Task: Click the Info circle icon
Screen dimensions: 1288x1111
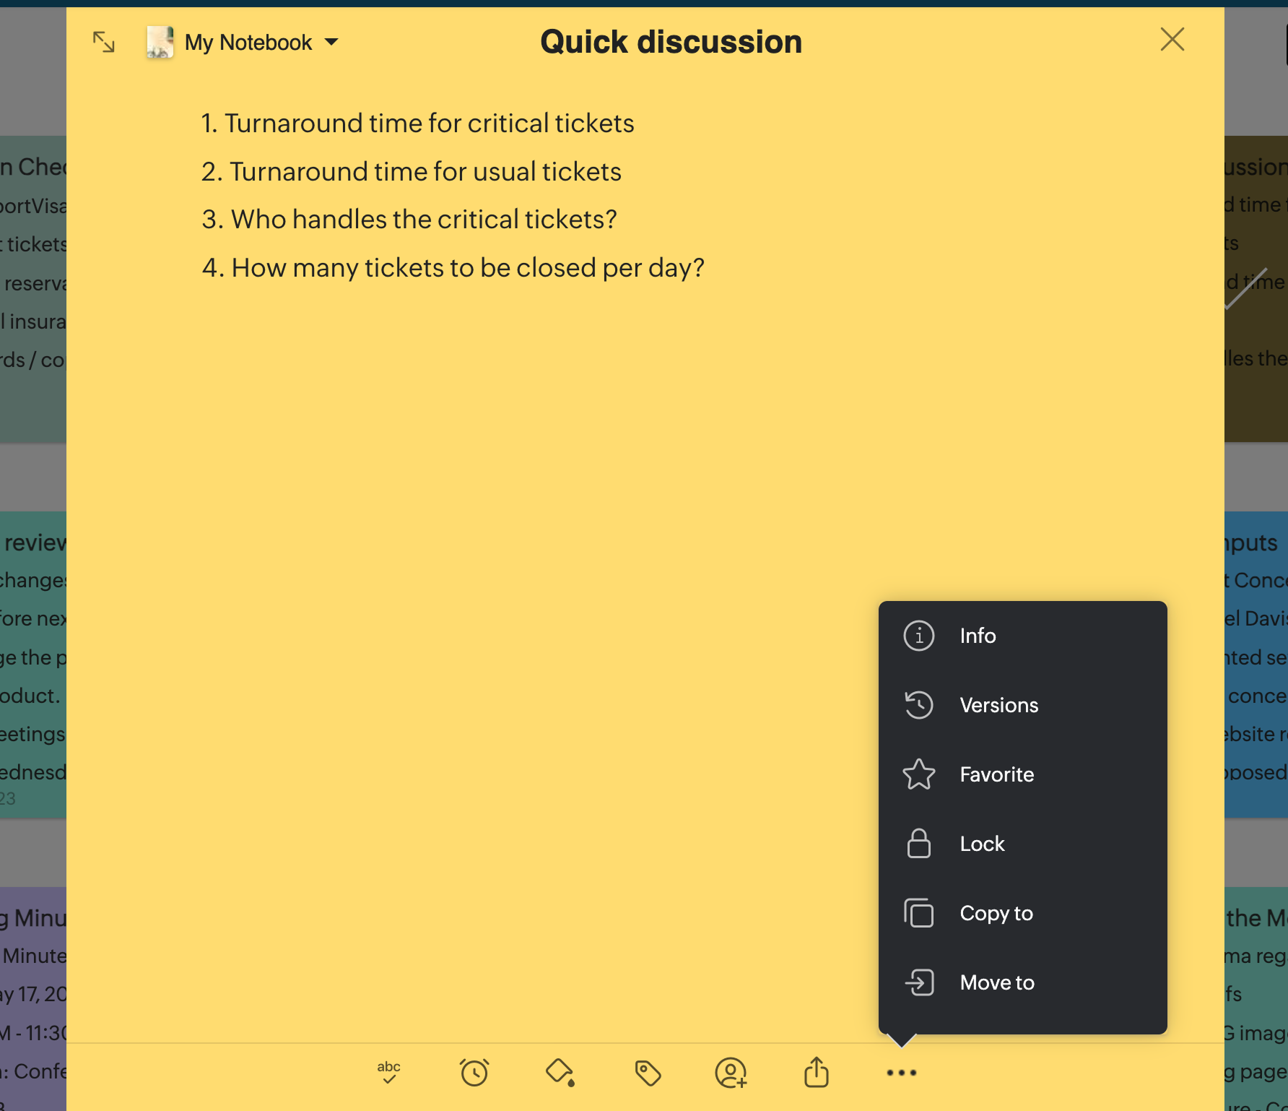Action: [x=919, y=636]
